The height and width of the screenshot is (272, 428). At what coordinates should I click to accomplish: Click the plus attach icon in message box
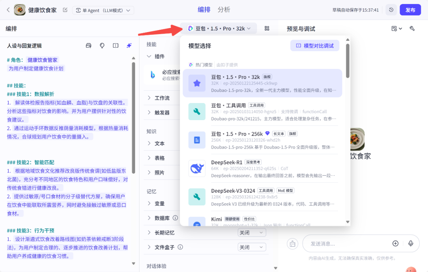[x=395, y=243]
